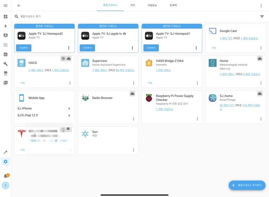269x197 pixels.
Task: Click the search magnifier icon
Action: click(x=16, y=16)
